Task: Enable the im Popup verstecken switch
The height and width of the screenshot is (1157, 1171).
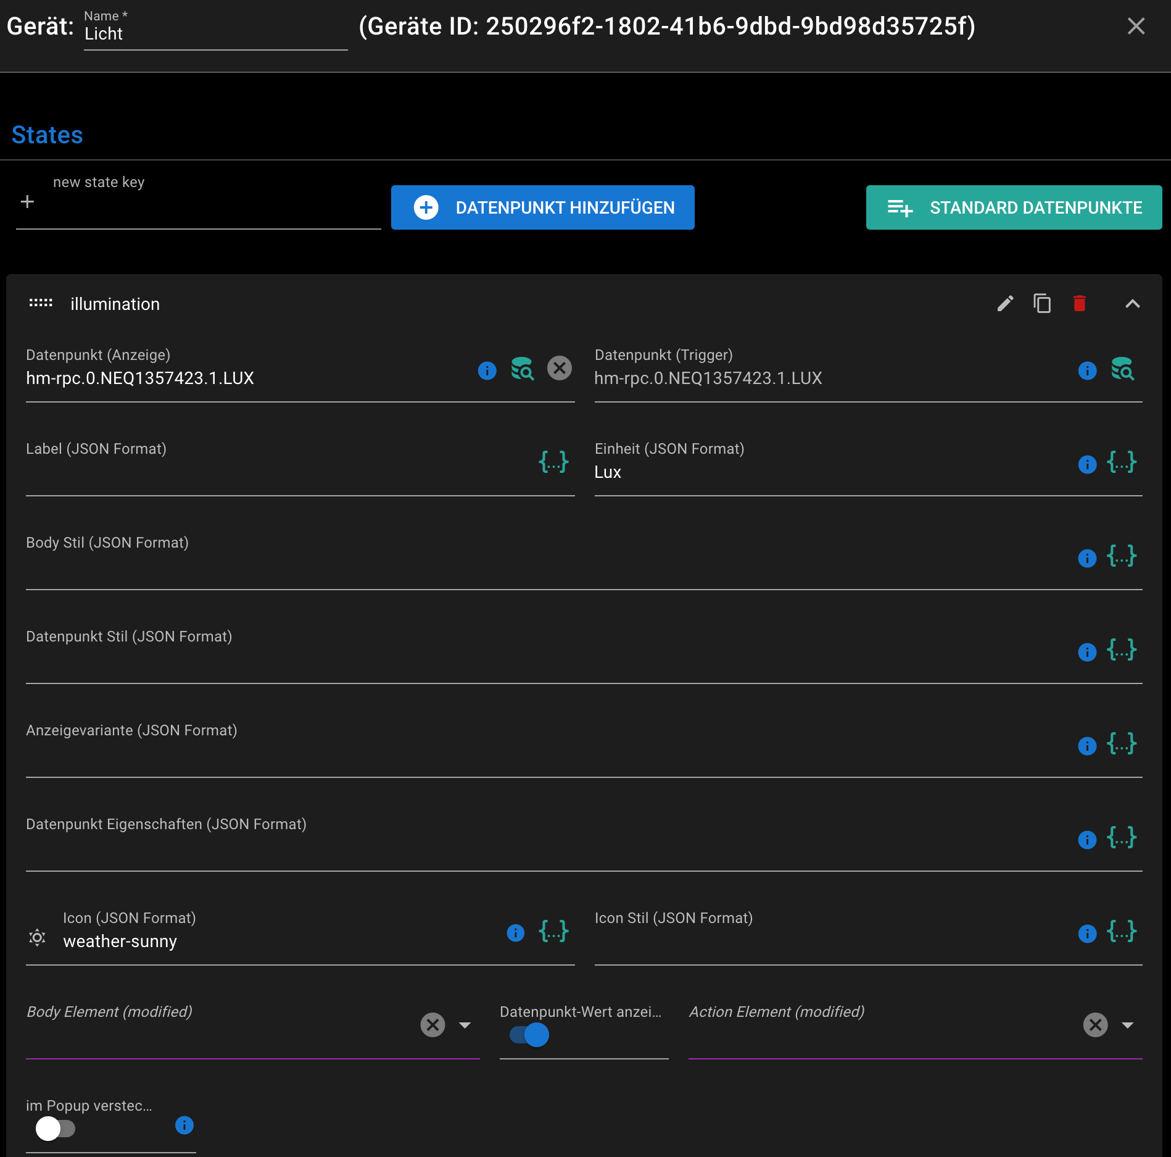Action: click(x=56, y=1129)
